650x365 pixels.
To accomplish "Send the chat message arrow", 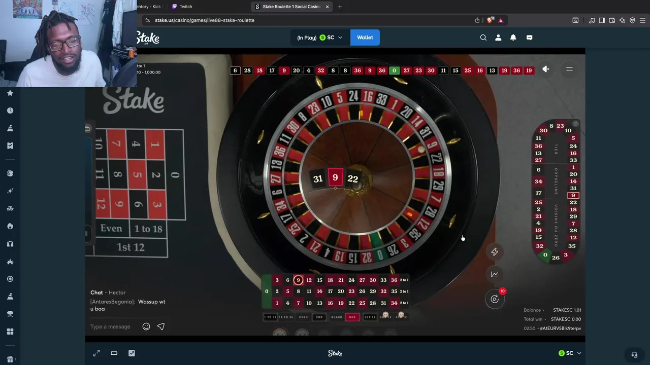I will click(161, 326).
